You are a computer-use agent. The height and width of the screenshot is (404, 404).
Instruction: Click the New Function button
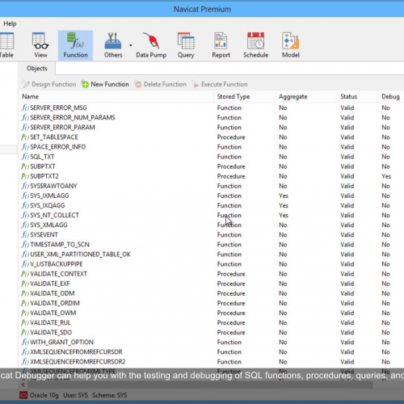[105, 84]
